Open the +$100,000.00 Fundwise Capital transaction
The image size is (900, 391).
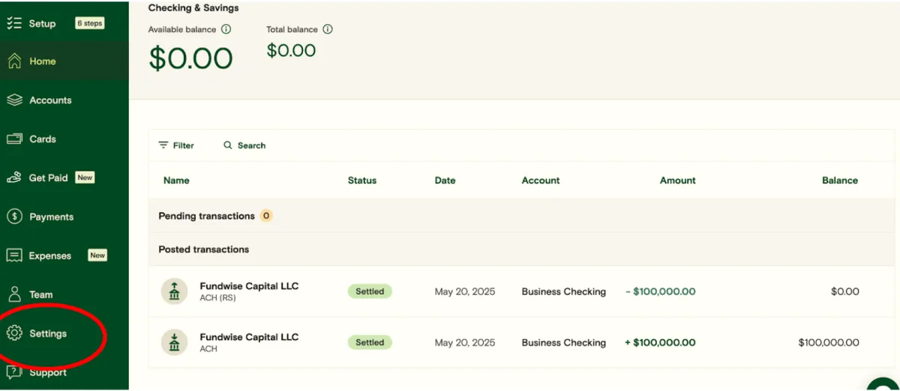pyautogui.click(x=249, y=342)
